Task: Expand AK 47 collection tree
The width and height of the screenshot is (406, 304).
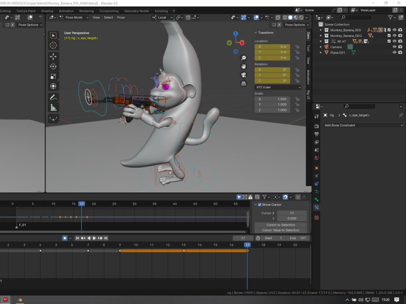Action: 321,41
